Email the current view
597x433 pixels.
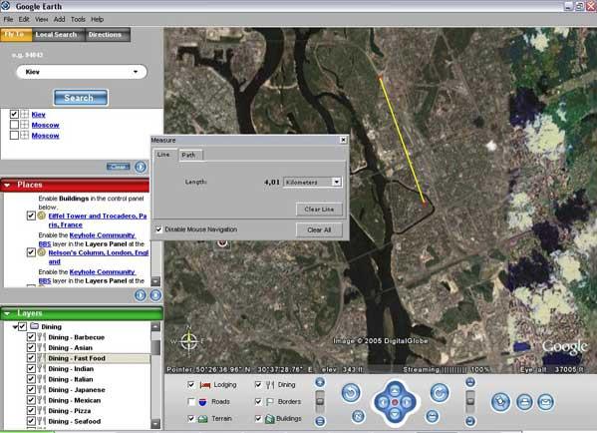click(x=545, y=402)
